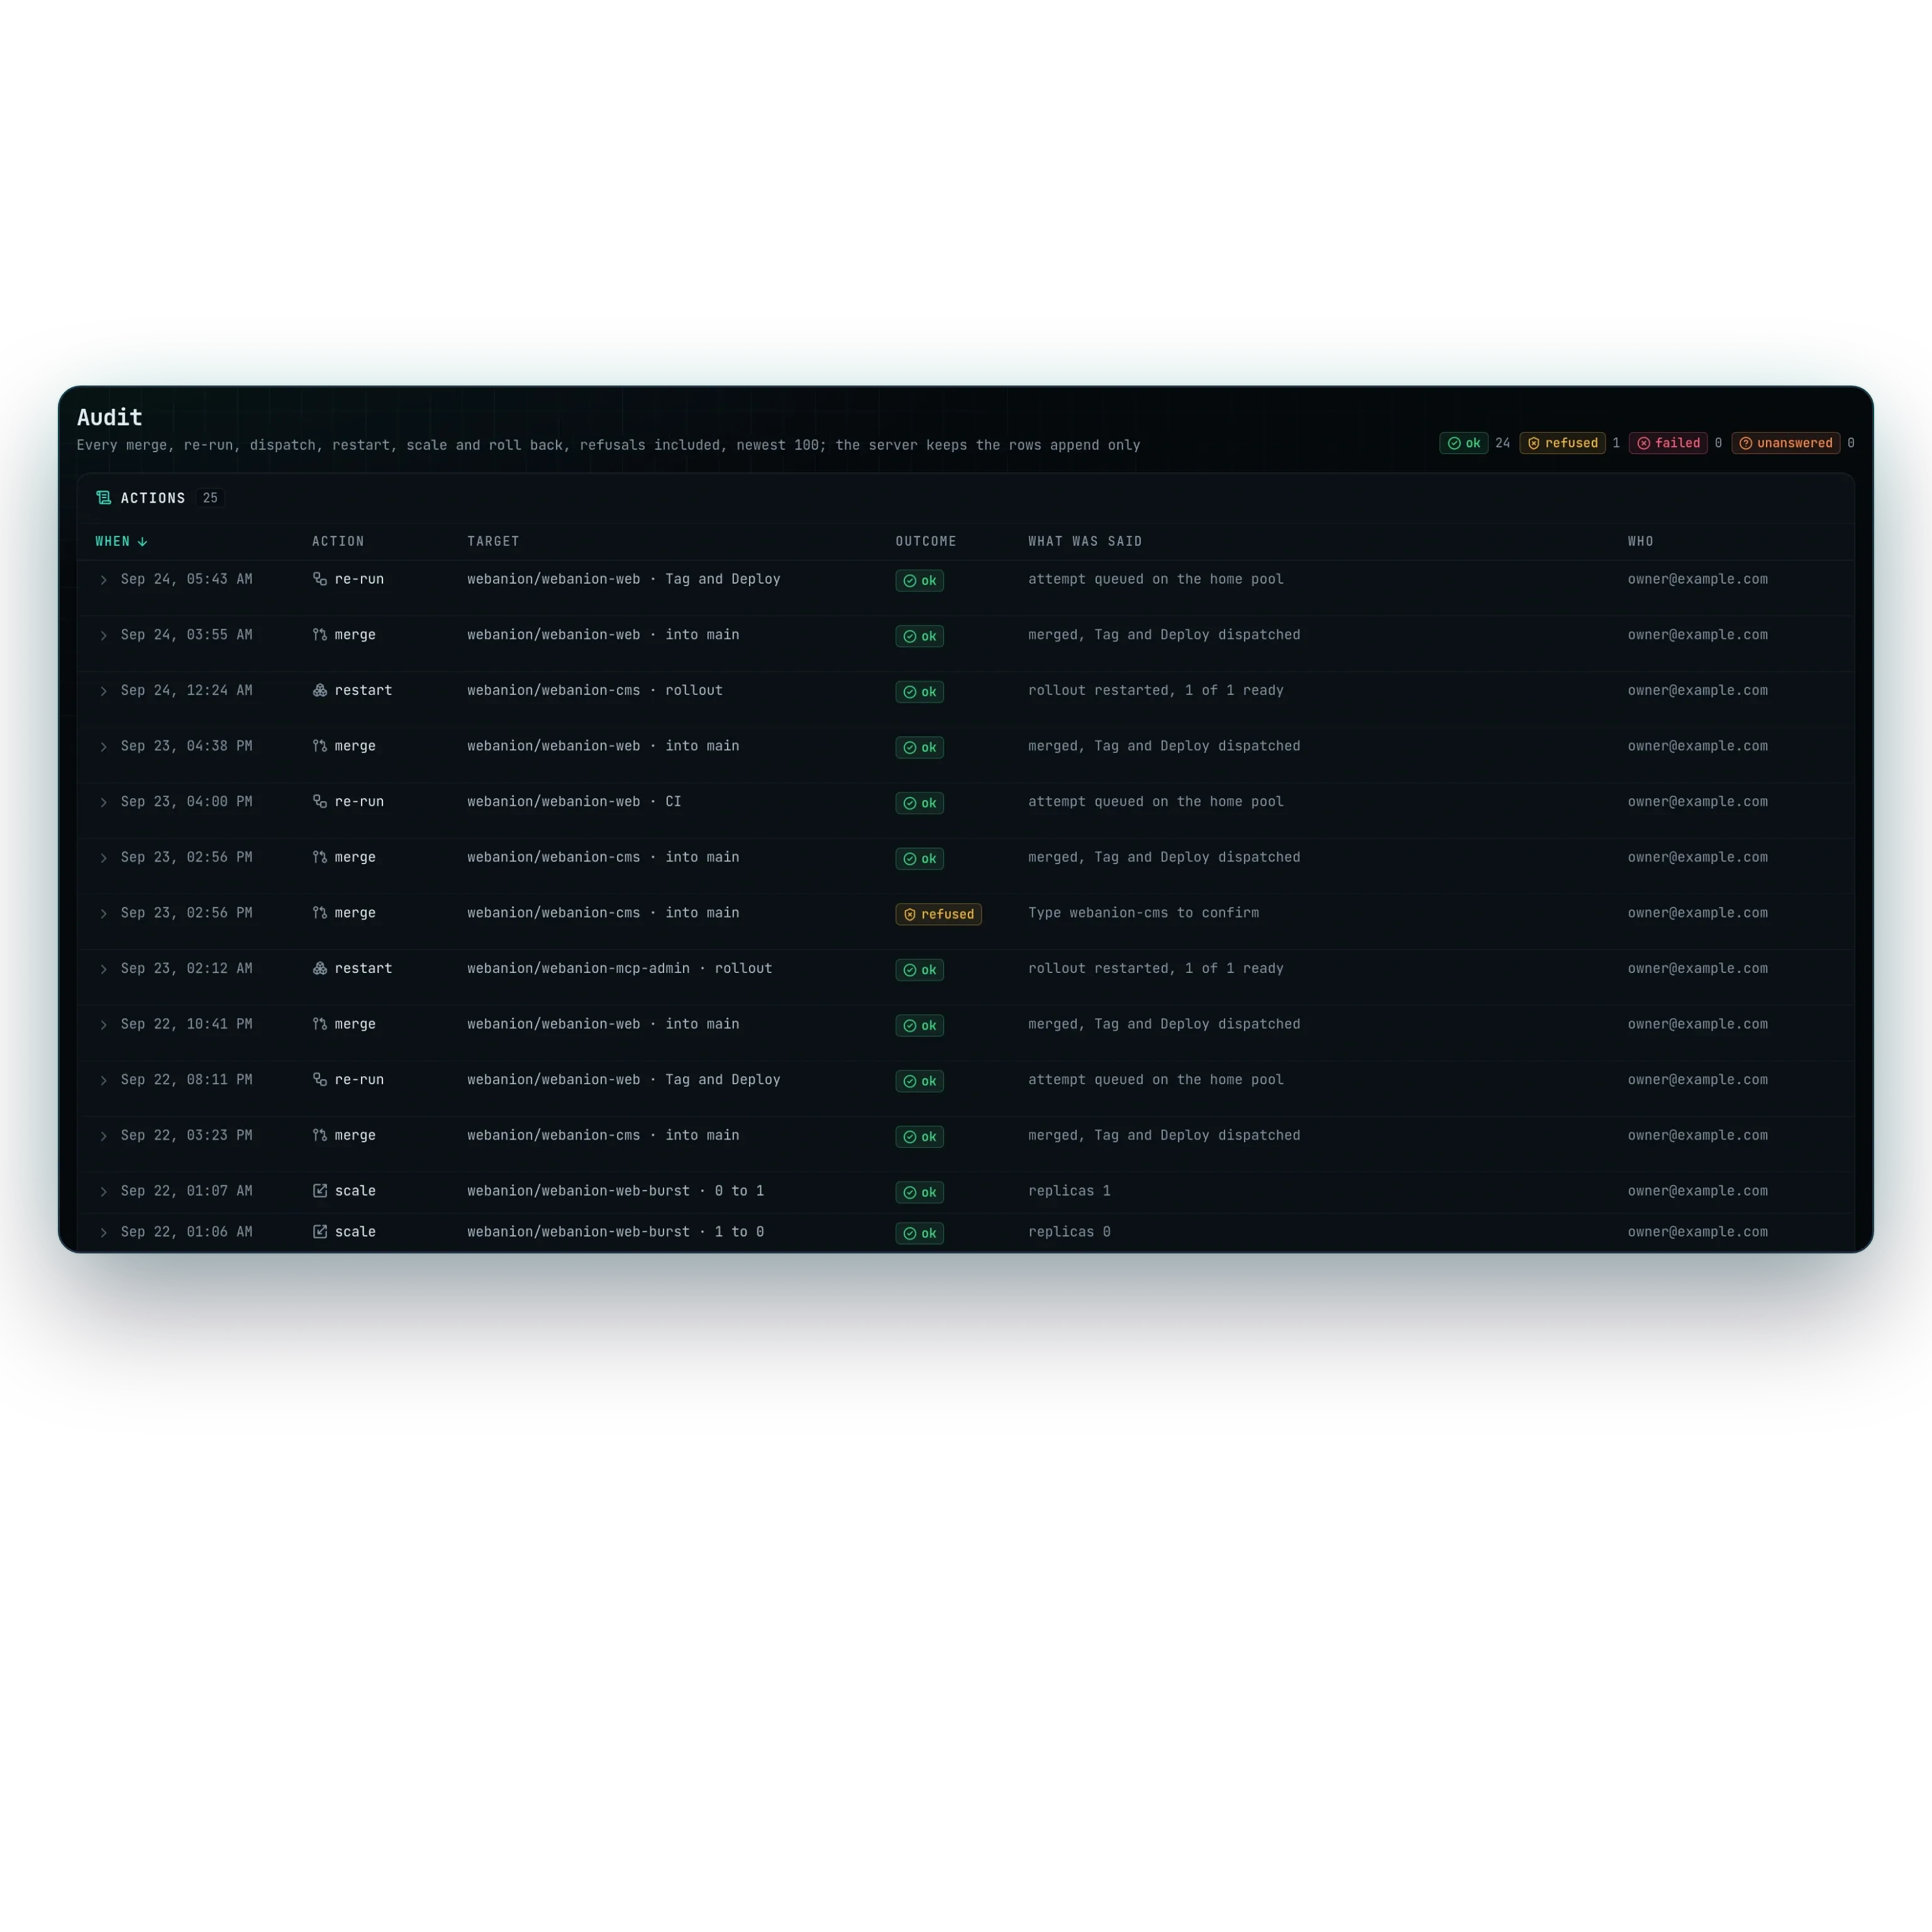Toggle the failed filter chip in header
This screenshot has width=1932, height=1932.
pyautogui.click(x=1668, y=443)
